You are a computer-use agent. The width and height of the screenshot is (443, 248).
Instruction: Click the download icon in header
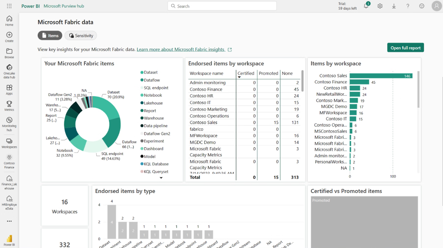(x=394, y=6)
